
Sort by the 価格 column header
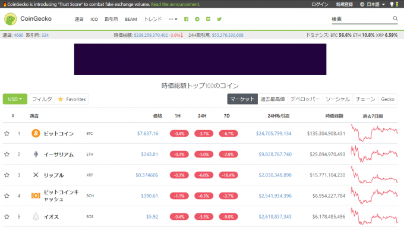[157, 116]
